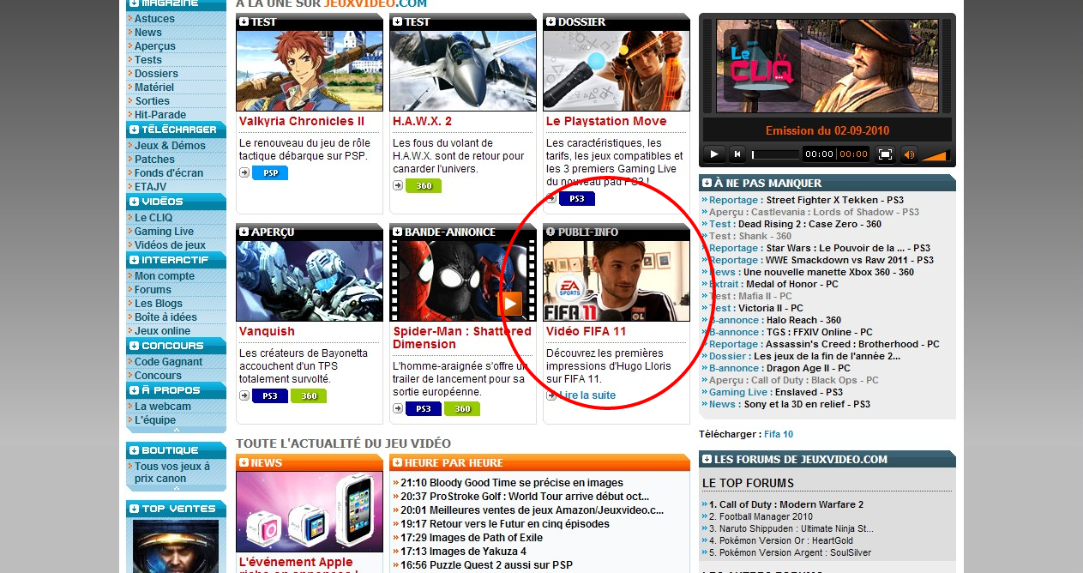Click the arrow icon in orange NEWS header
The width and height of the screenshot is (1083, 573).
pyautogui.click(x=244, y=462)
